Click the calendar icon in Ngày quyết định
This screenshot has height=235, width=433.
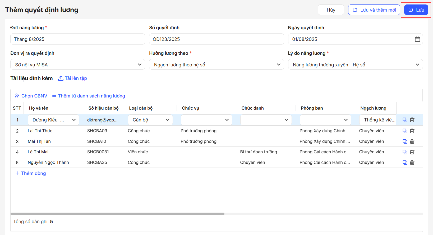point(417,39)
